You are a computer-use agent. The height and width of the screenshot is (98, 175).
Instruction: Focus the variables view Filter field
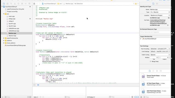tap(75, 97)
